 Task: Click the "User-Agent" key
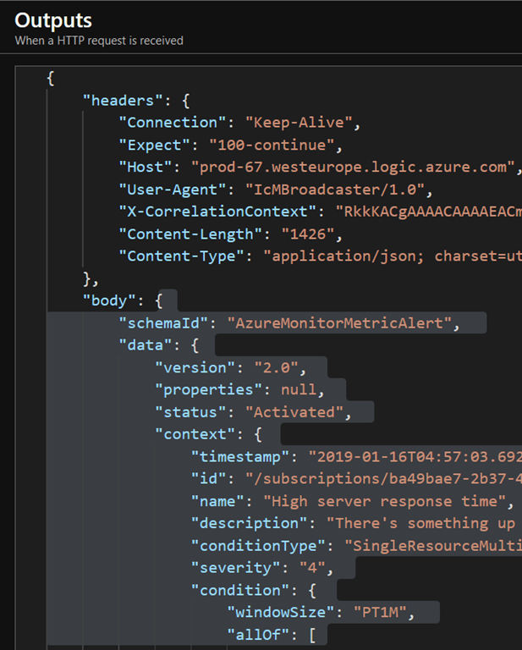[172, 190]
